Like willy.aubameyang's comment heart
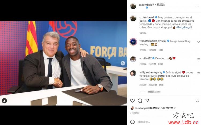This screenshot has height=125, width=201. tap(198, 73)
